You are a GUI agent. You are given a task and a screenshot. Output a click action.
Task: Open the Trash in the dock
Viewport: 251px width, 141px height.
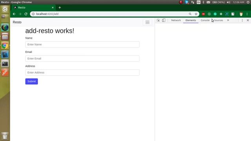[x=5, y=136]
